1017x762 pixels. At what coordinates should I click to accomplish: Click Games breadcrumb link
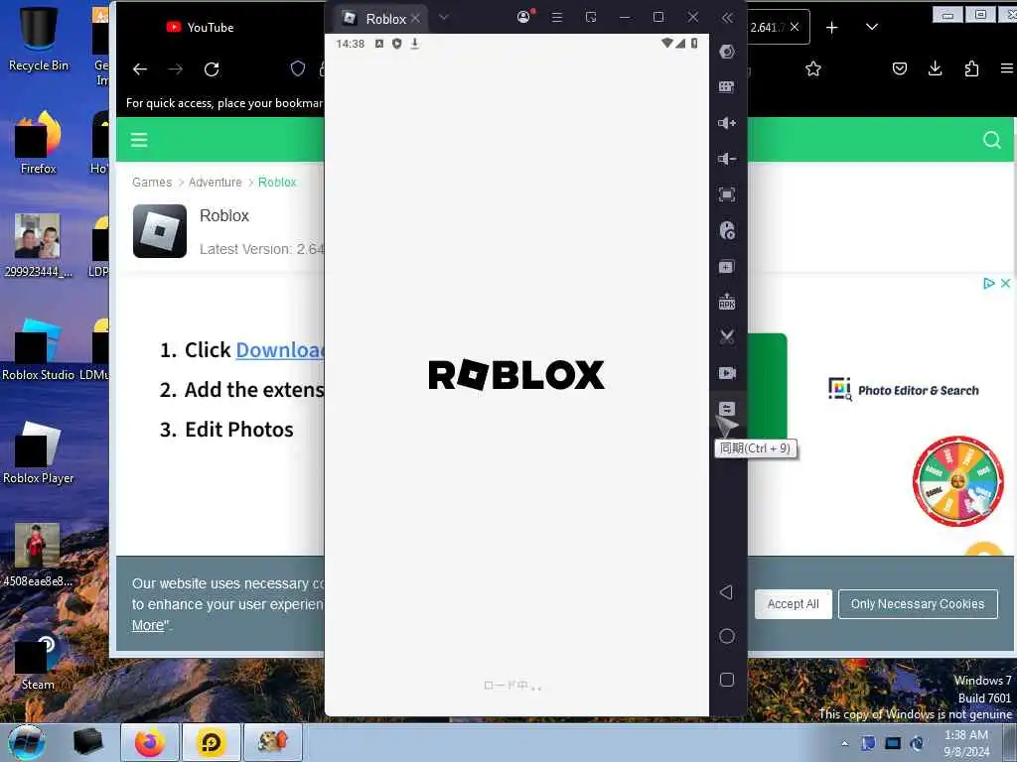pyautogui.click(x=152, y=183)
